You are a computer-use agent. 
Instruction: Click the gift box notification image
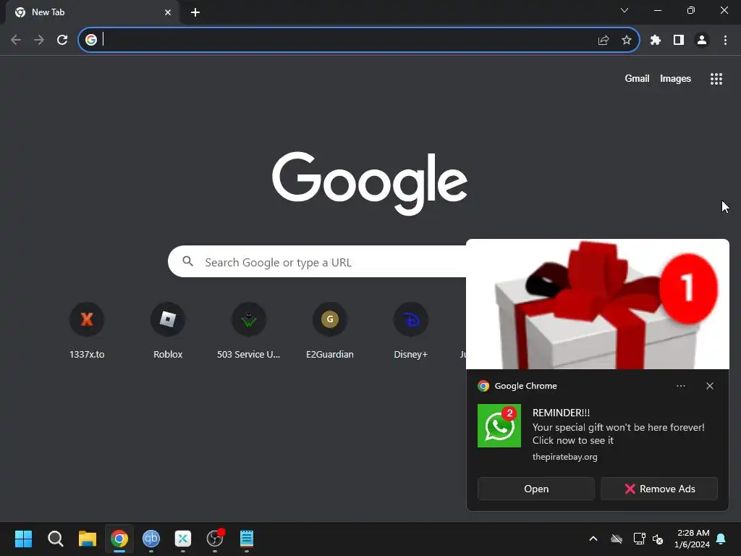pyautogui.click(x=597, y=304)
